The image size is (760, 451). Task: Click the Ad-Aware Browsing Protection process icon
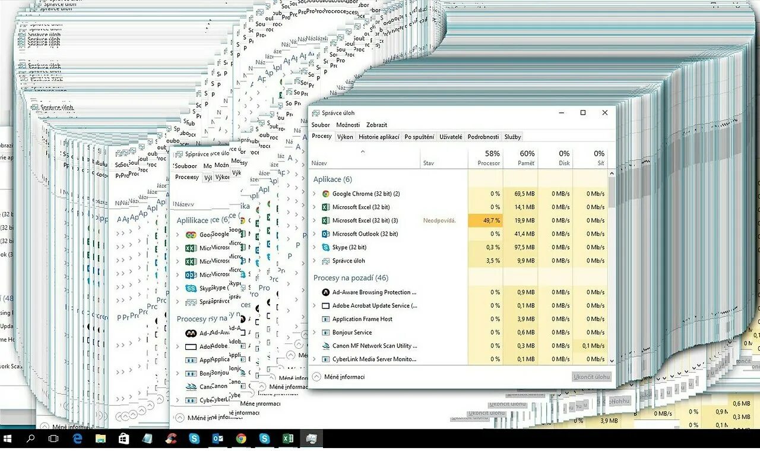click(x=325, y=292)
